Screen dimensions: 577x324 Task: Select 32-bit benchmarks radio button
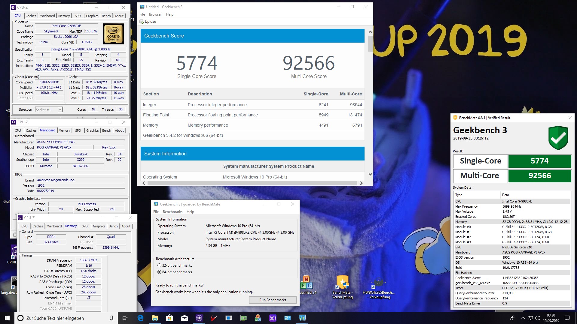click(160, 265)
